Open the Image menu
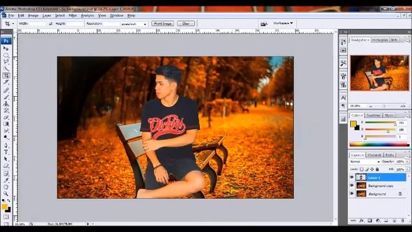Image resolution: width=412 pixels, height=232 pixels. [x=33, y=15]
